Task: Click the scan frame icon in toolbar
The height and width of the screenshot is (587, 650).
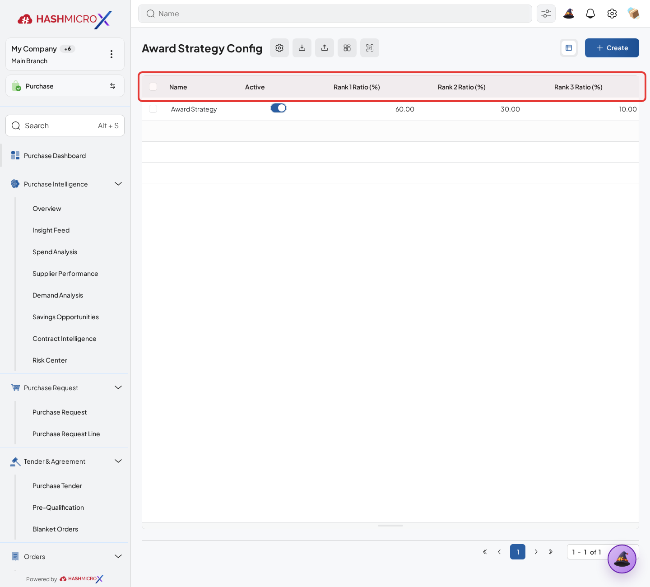Action: (x=370, y=48)
